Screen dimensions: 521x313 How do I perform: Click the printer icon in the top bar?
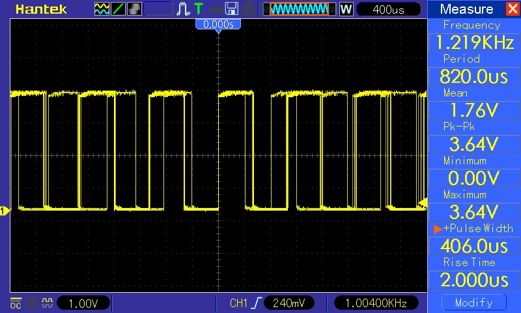click(249, 9)
